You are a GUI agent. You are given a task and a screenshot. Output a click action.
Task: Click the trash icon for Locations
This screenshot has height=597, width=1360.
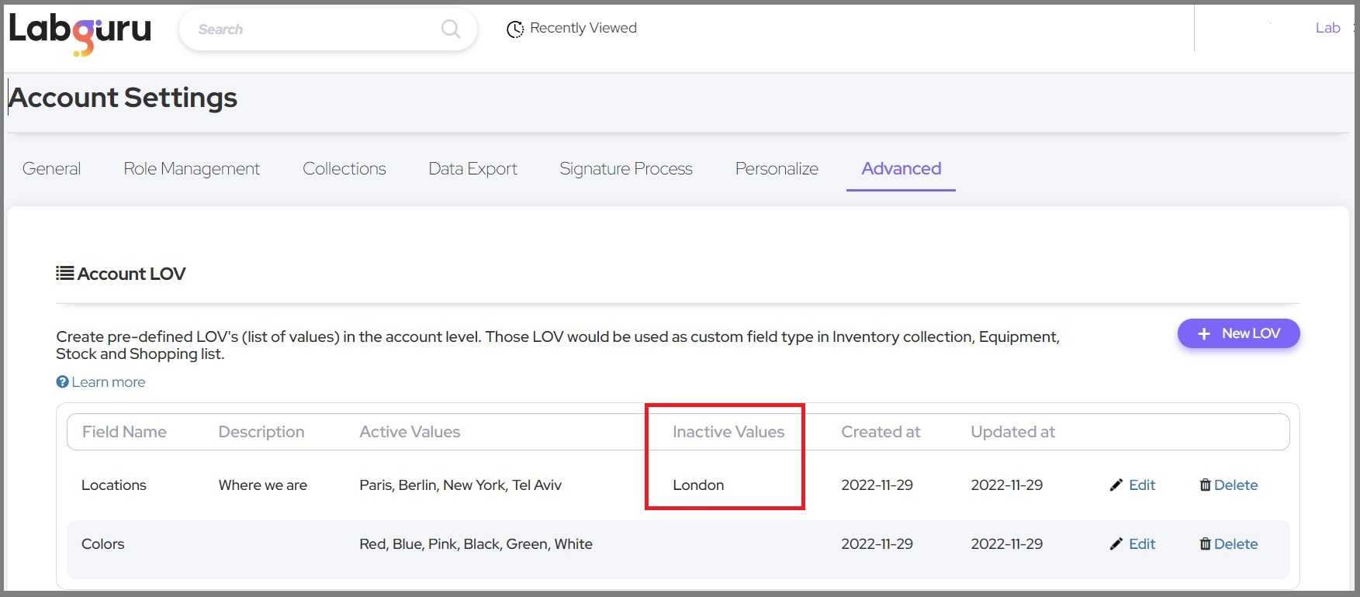[x=1205, y=485]
